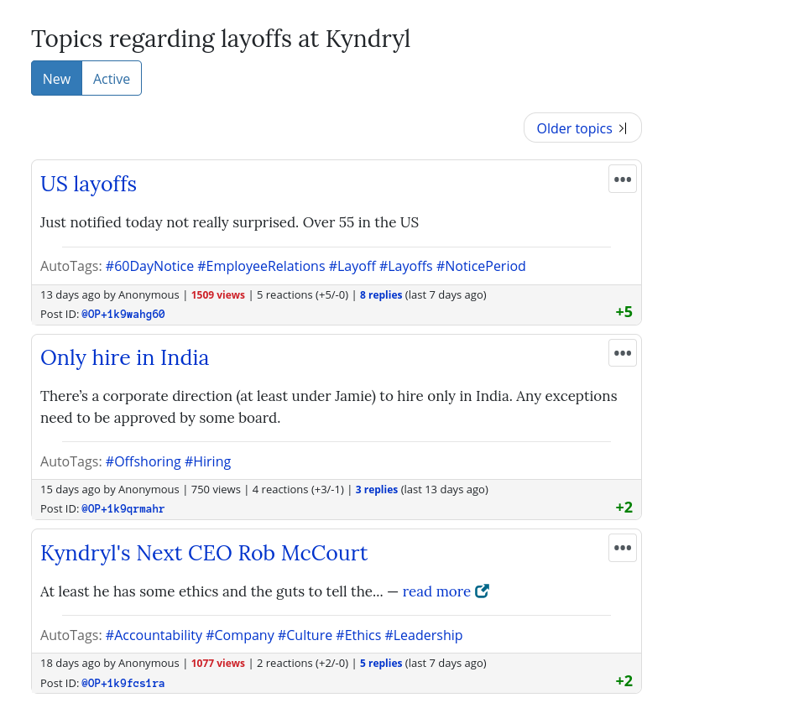Open options menu for US layoffs post
This screenshot has width=788, height=703.
[622, 180]
